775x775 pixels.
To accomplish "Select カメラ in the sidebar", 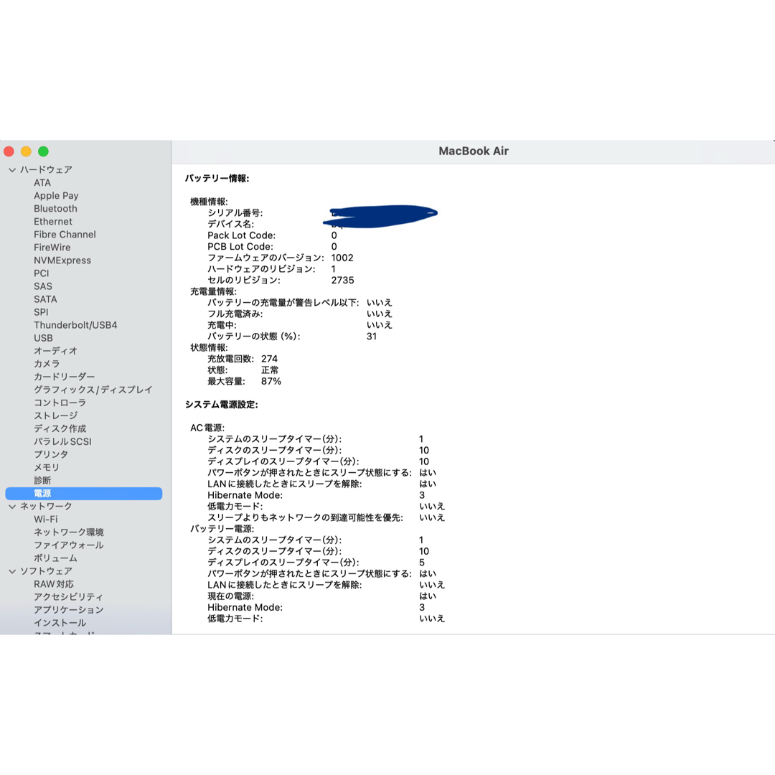I will pos(47,364).
